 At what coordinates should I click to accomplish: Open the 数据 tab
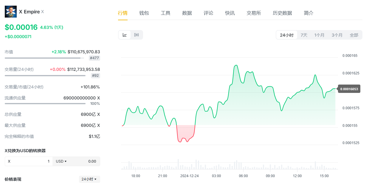[x=187, y=13]
